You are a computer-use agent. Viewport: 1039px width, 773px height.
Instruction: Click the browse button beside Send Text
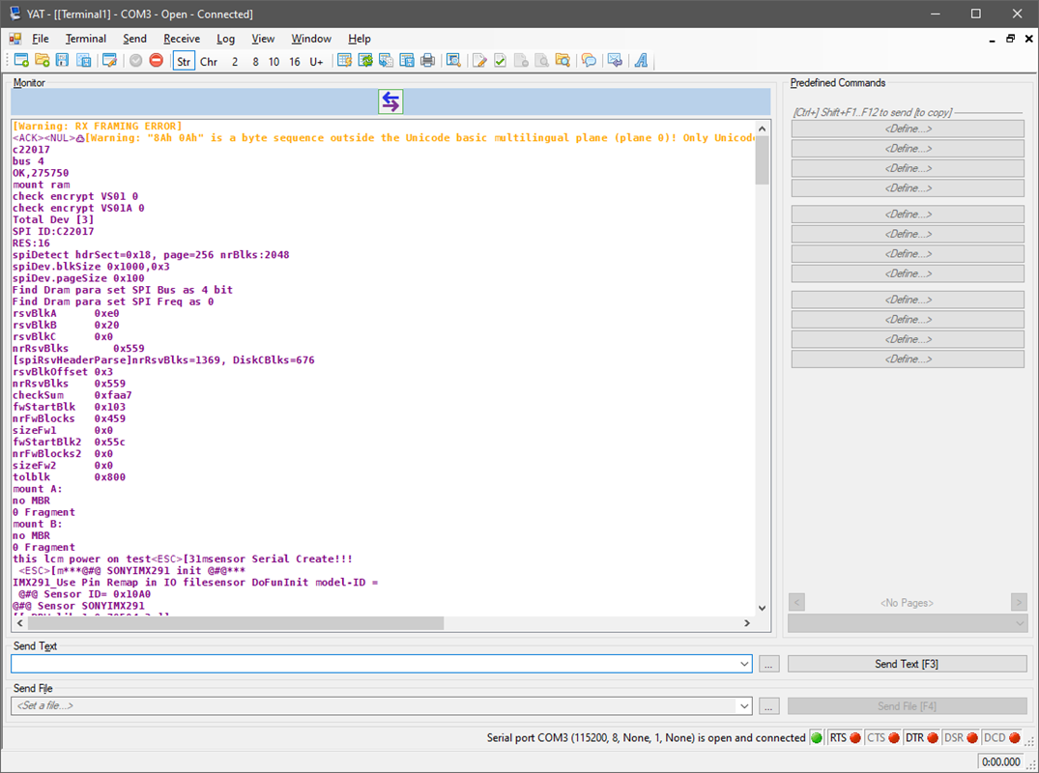coord(768,664)
